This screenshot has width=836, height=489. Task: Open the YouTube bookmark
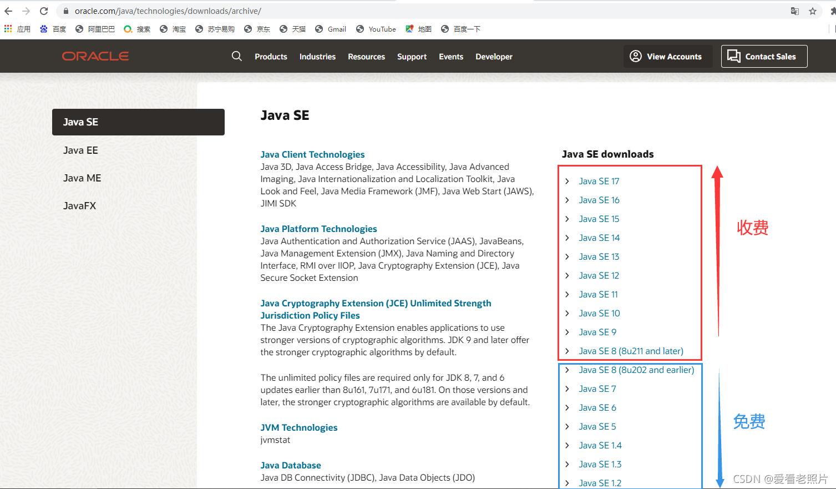pos(376,29)
